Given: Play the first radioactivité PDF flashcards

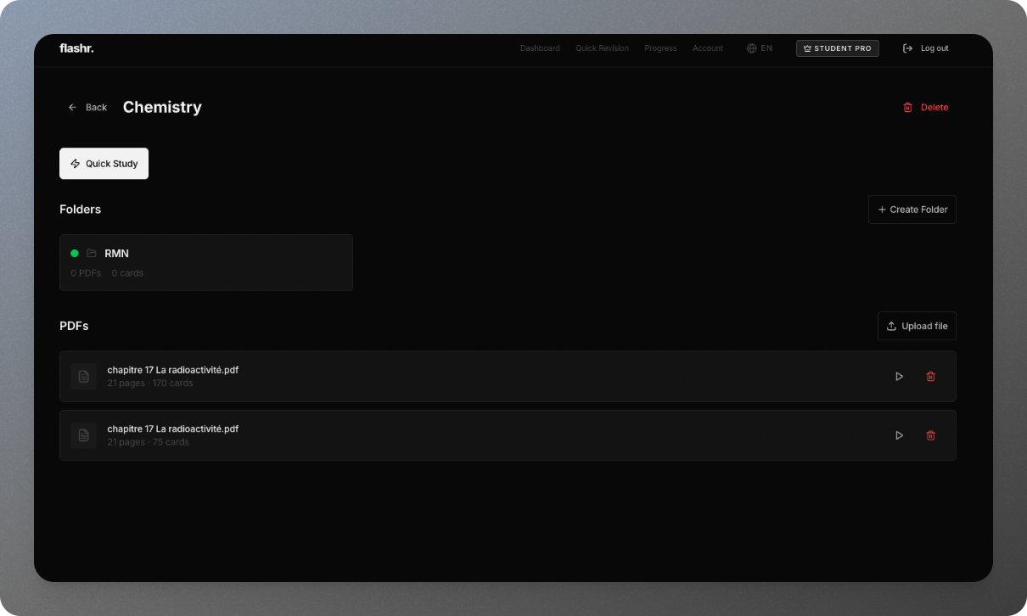Looking at the screenshot, I should [899, 376].
